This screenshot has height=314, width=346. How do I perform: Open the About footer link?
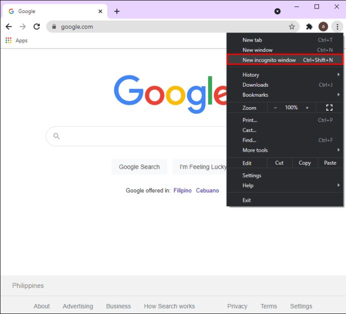[42, 306]
